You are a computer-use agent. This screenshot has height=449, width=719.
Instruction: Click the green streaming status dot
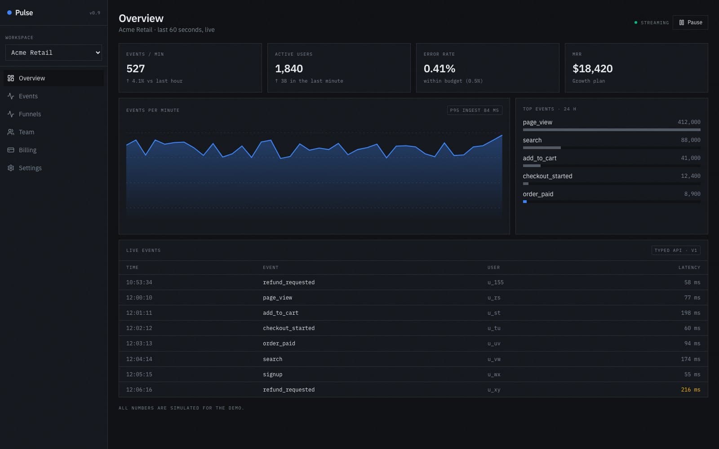coord(635,22)
